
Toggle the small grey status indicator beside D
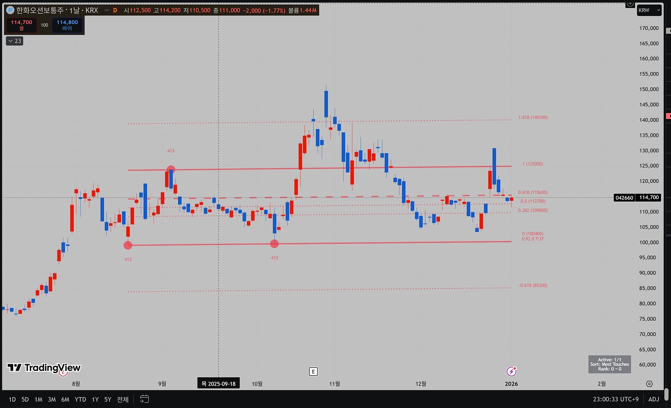(x=107, y=10)
